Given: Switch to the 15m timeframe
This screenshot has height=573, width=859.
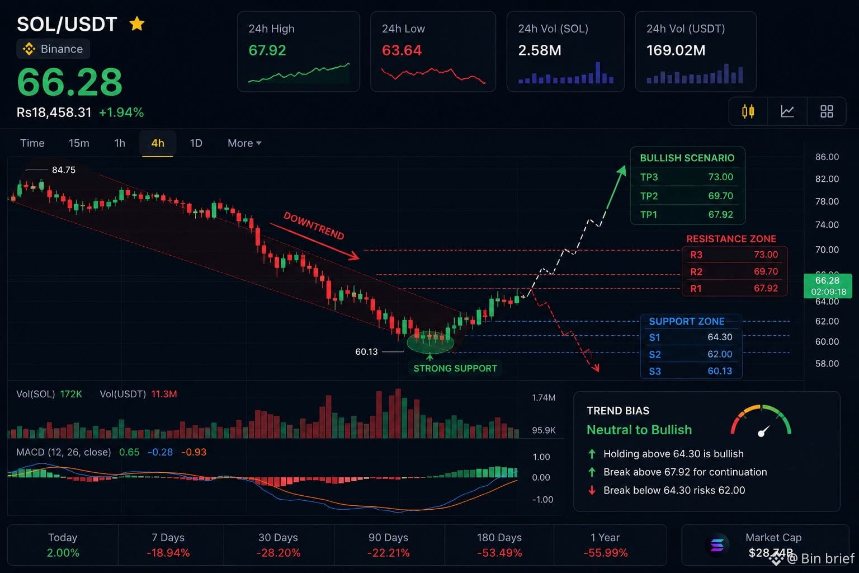Looking at the screenshot, I should pos(79,143).
